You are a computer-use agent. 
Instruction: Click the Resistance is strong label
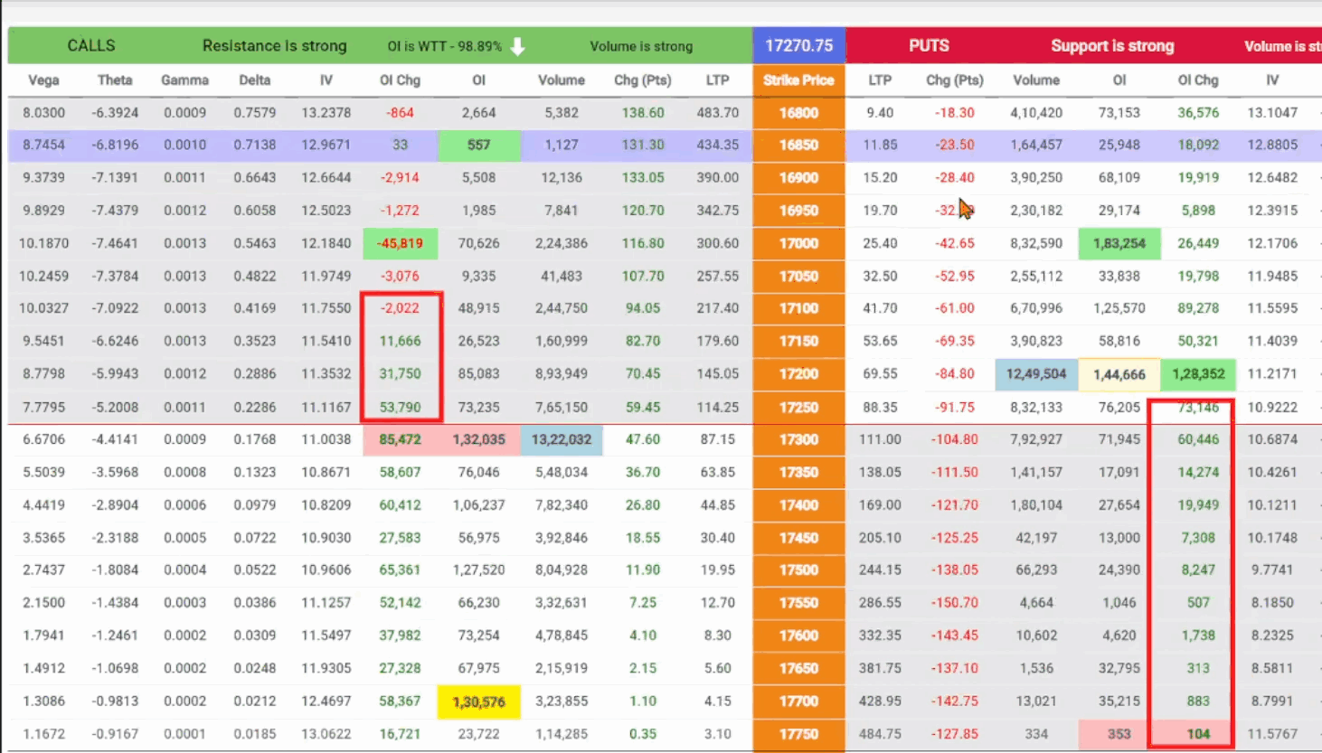click(274, 45)
